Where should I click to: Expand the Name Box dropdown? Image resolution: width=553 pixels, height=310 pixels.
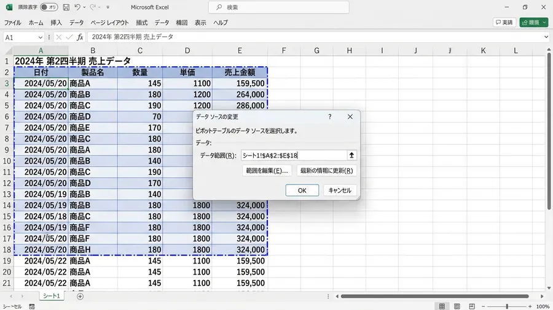(x=40, y=37)
